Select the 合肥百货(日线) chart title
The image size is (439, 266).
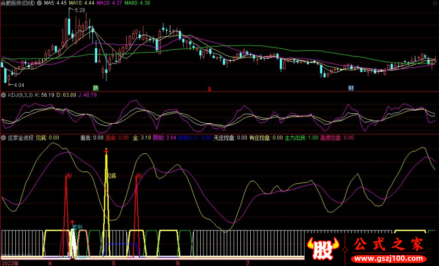click(18, 3)
